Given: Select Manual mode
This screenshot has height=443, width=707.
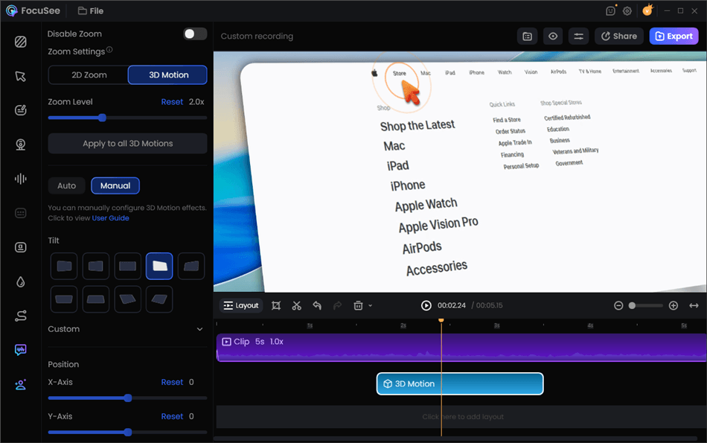Looking at the screenshot, I should click(x=115, y=185).
